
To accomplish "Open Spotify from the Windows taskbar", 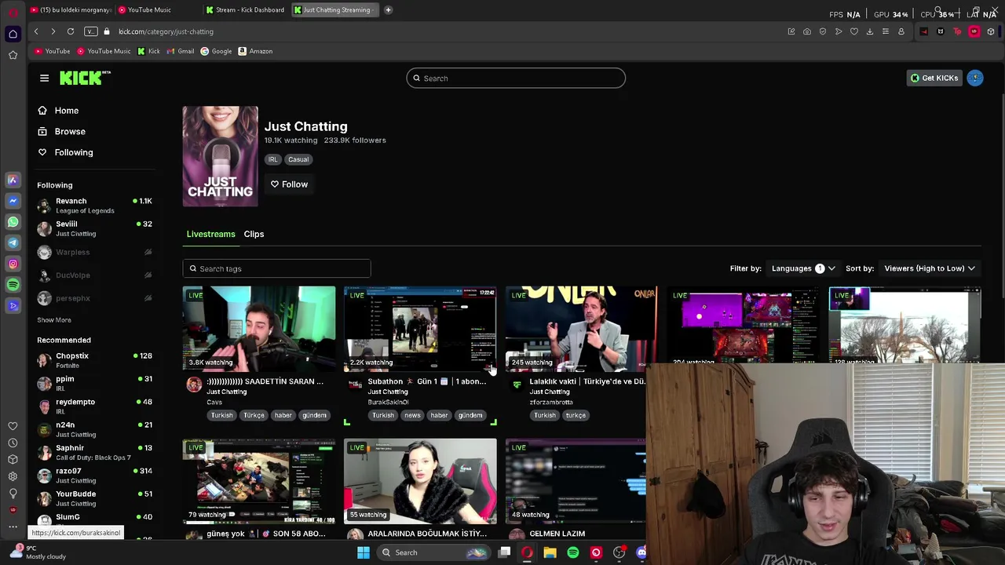I will [x=573, y=552].
